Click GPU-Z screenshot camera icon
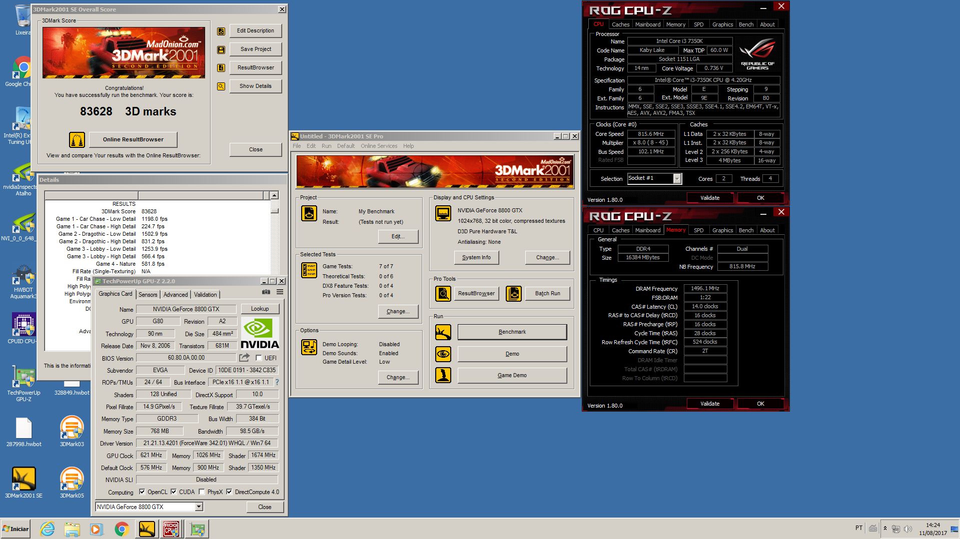 point(266,292)
